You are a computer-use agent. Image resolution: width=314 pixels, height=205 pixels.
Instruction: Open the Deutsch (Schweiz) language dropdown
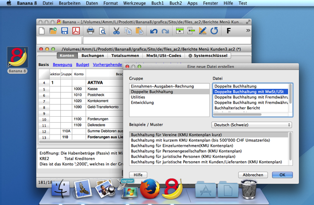point(252,125)
